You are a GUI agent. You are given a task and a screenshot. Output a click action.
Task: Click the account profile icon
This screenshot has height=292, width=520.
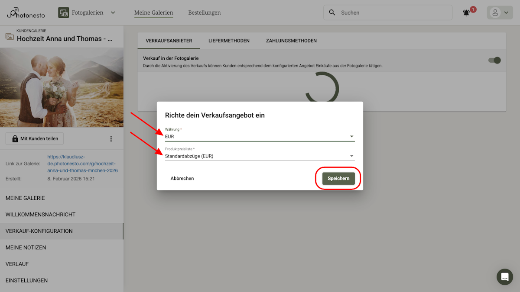click(x=495, y=13)
